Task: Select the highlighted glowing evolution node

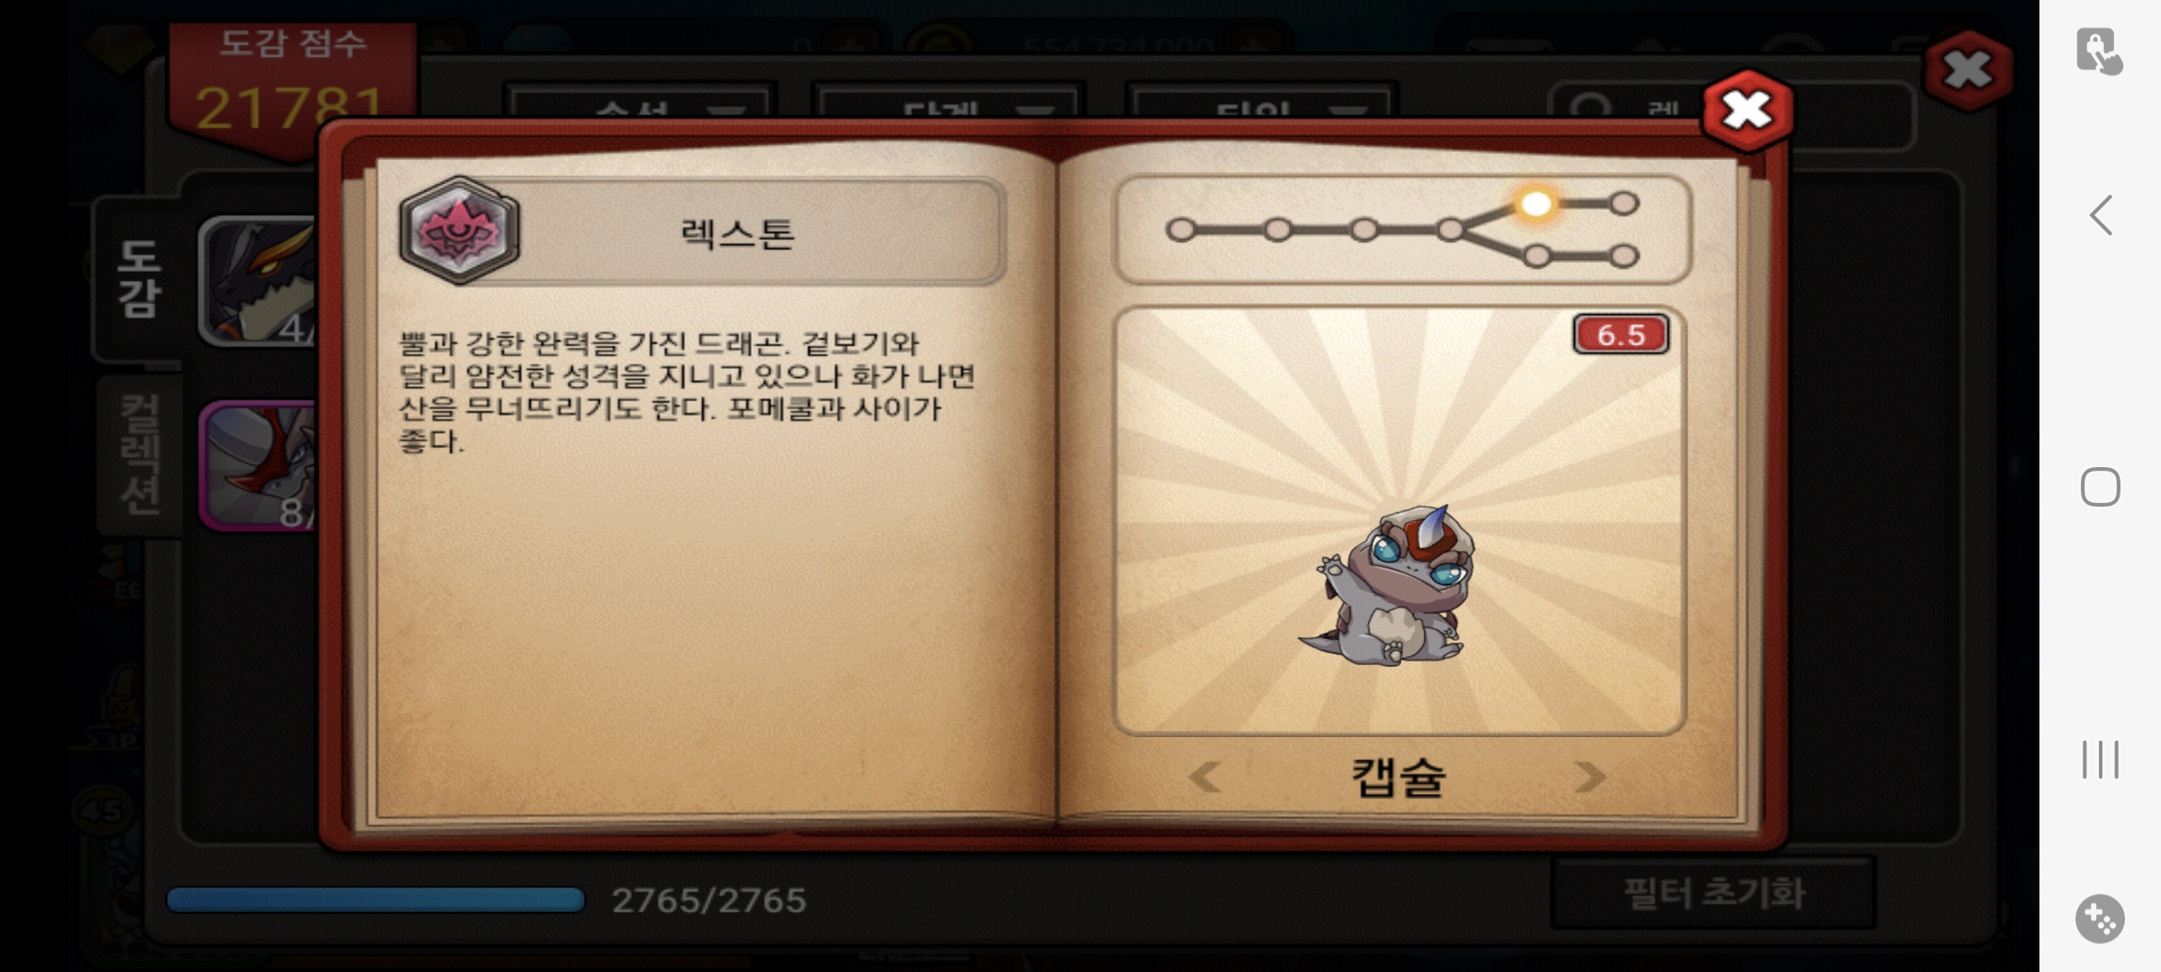Action: pos(1535,203)
